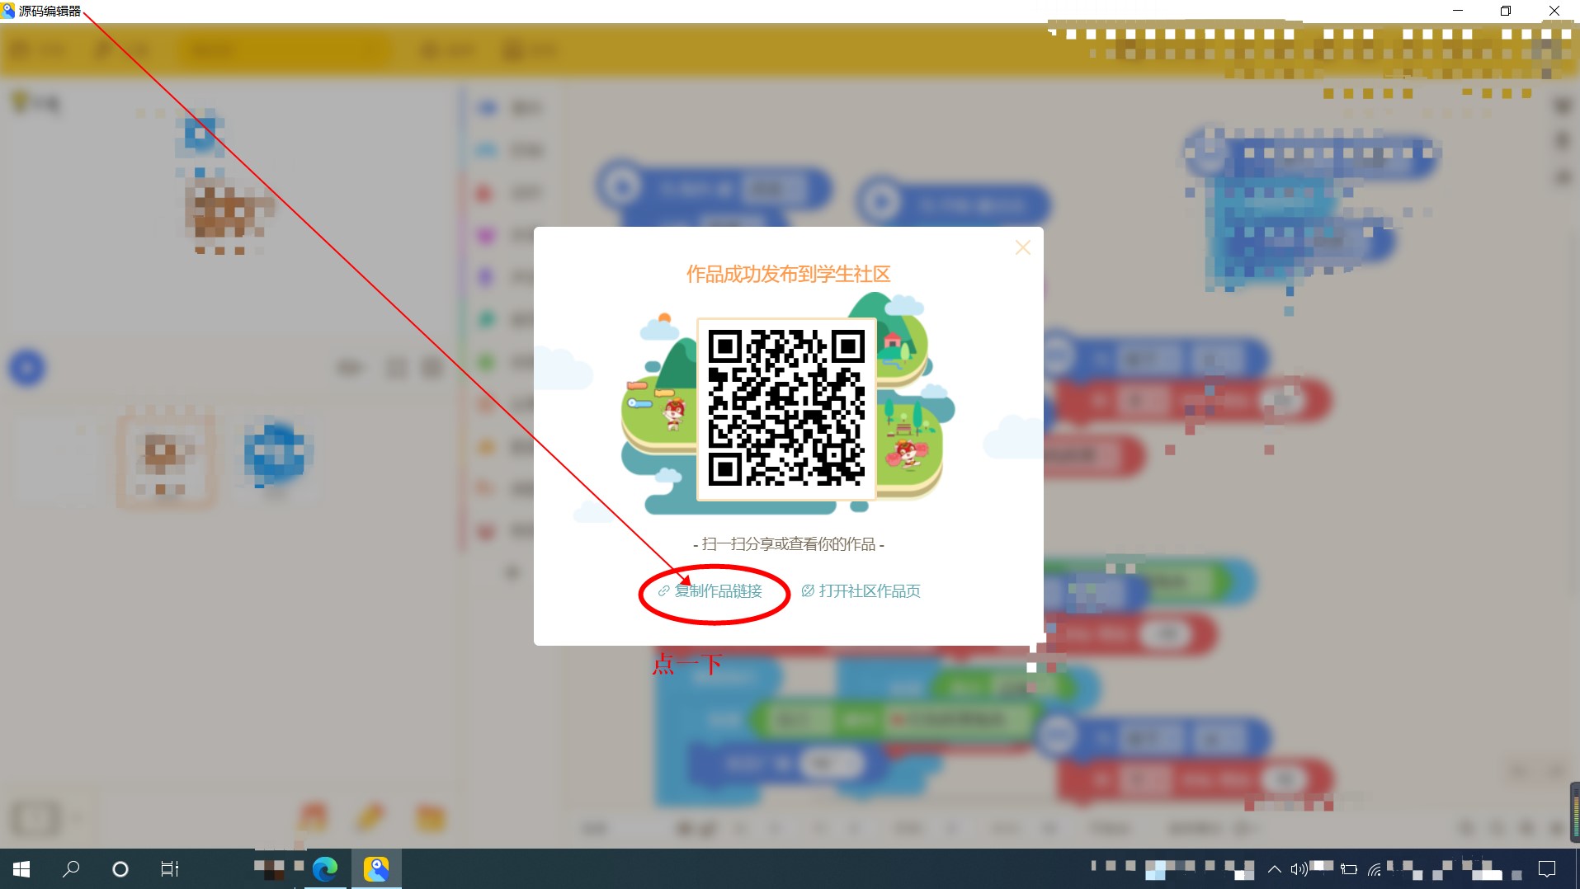Open the Wi-Fi network tray icon
The image size is (1580, 889).
point(1375,869)
